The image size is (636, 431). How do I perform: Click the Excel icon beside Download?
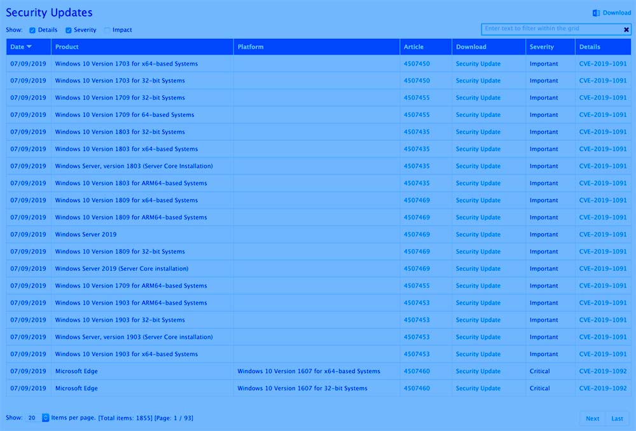pos(596,13)
